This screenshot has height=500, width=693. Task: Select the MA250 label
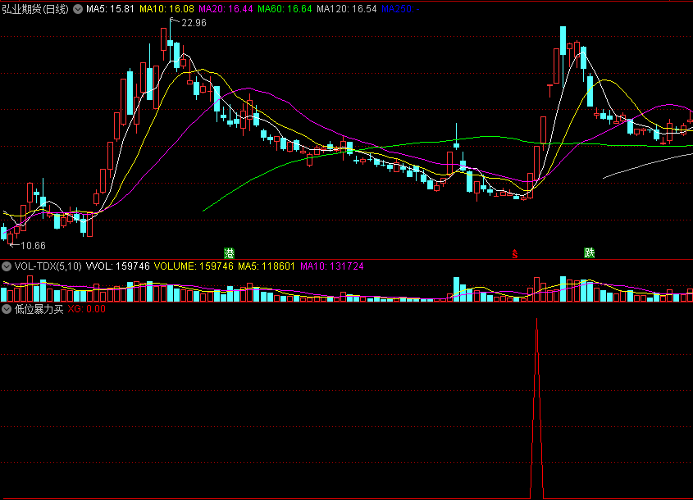400,9
